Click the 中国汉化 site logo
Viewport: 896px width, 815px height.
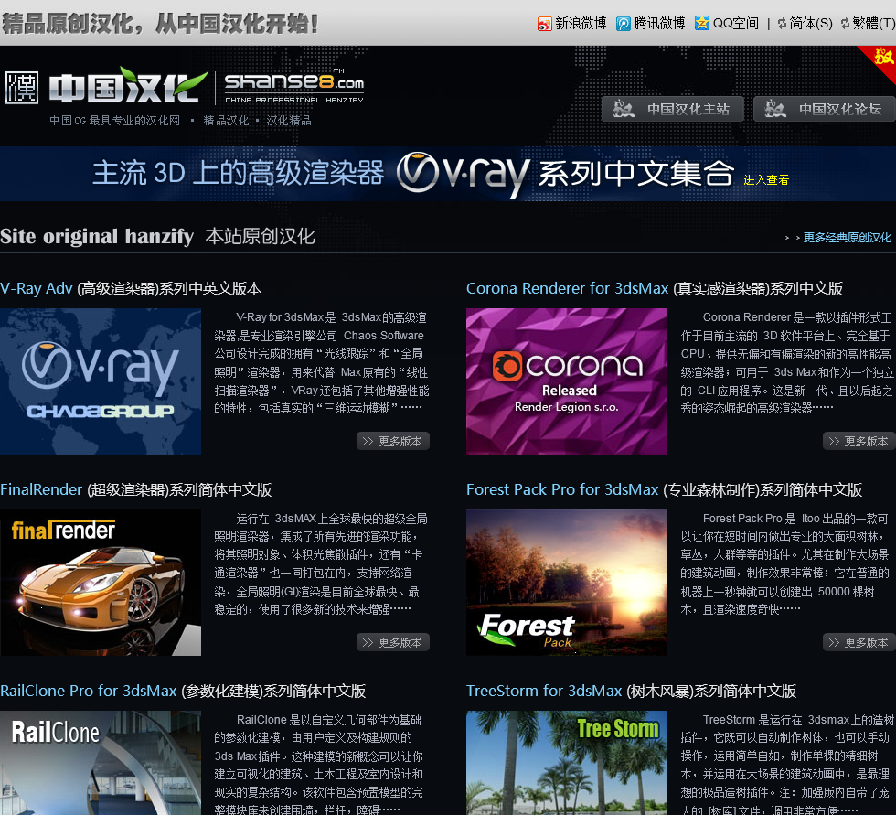click(128, 86)
